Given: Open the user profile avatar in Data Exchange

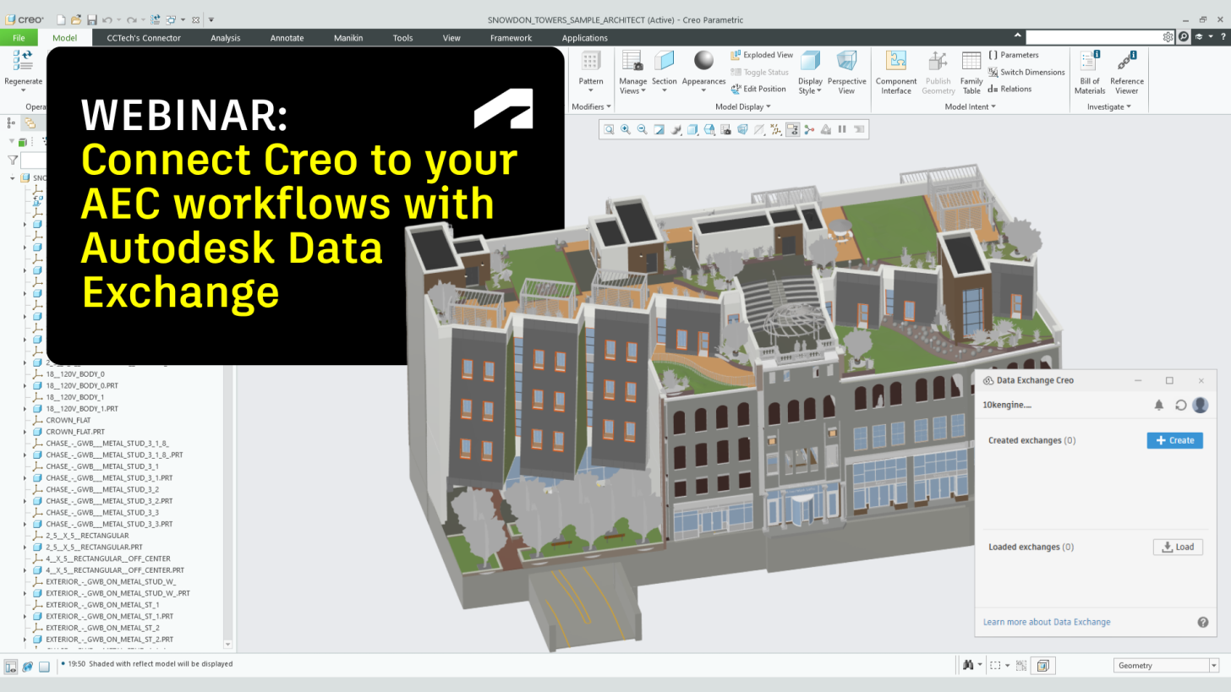Looking at the screenshot, I should [x=1200, y=406].
